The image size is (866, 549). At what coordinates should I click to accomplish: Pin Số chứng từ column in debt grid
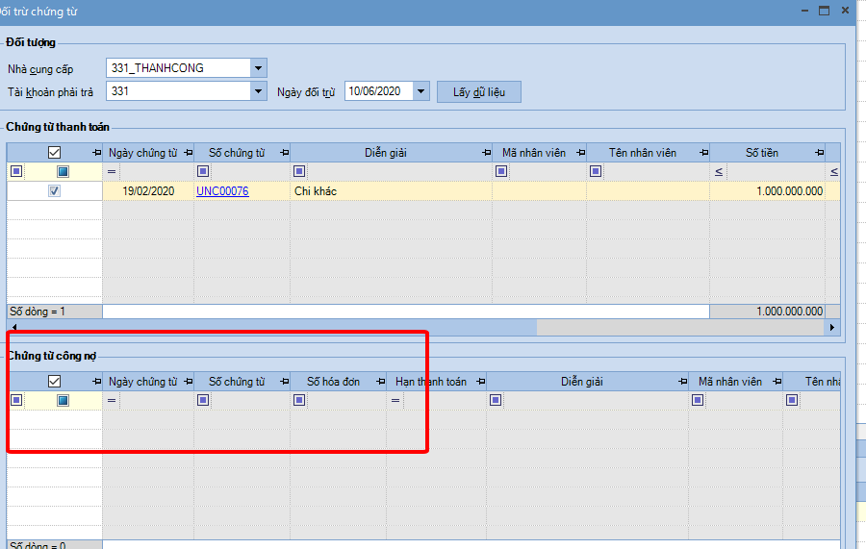285,382
